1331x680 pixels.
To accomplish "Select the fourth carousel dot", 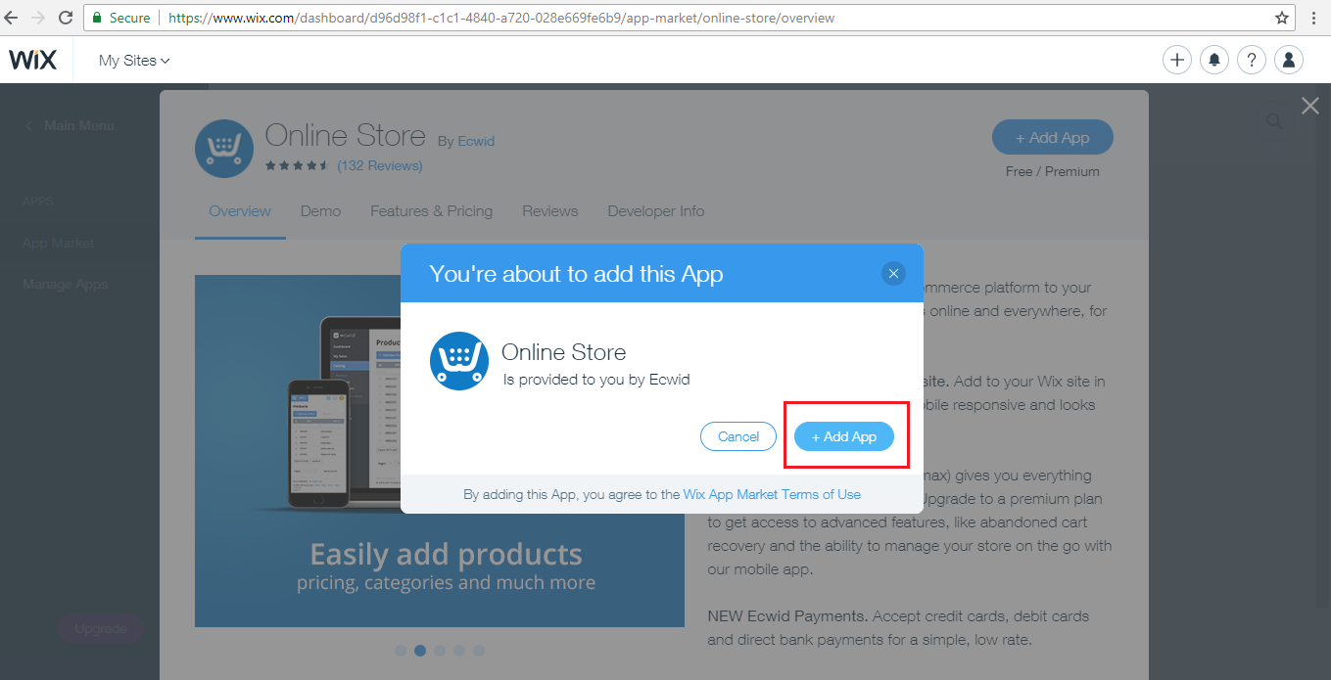I will tap(459, 650).
